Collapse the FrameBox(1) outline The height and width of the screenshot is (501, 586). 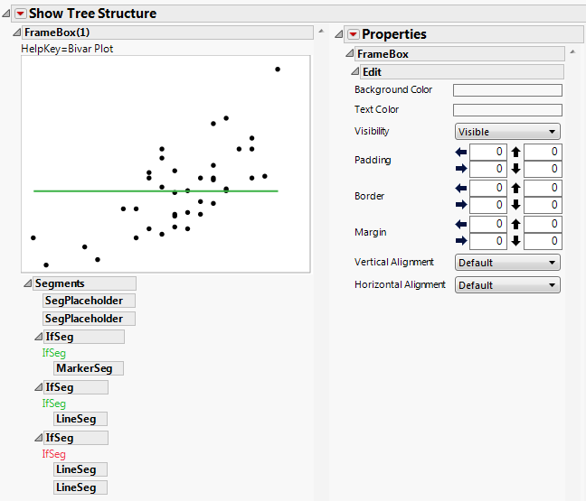pos(16,32)
